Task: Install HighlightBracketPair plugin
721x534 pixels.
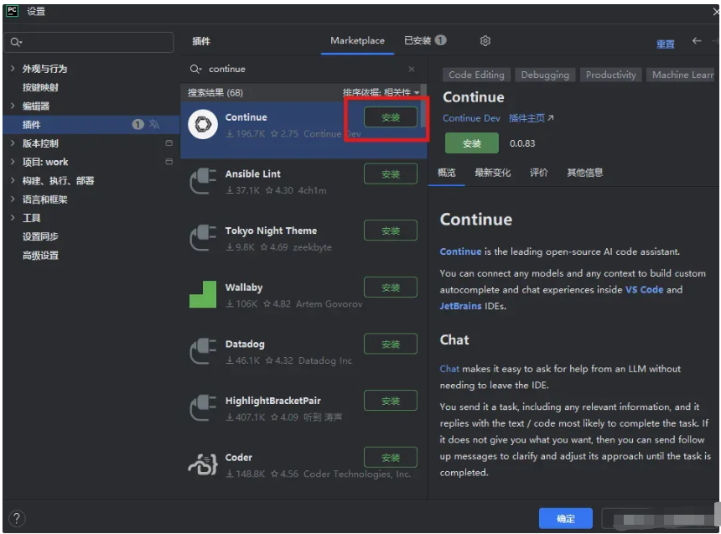Action: 391,401
